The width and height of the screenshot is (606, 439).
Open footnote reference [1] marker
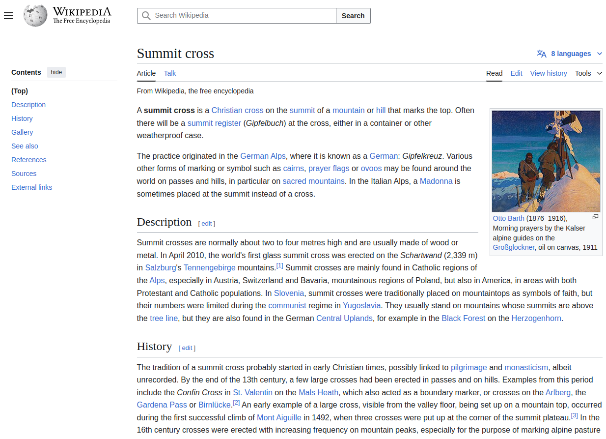(279, 265)
